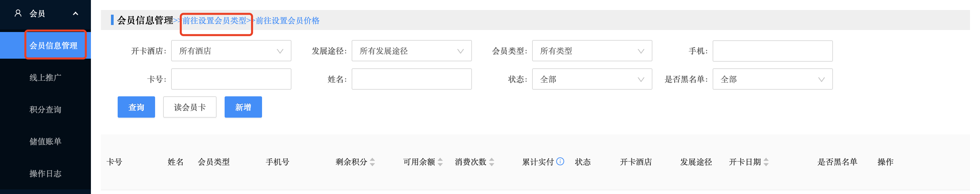
Task: Sort by 剩余积分 column arrows
Action: click(372, 162)
